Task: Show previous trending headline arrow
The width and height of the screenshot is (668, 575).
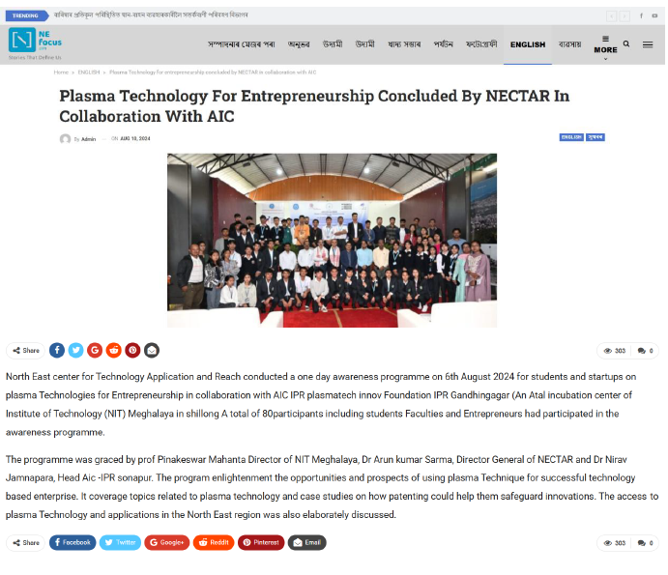Action: [612, 16]
